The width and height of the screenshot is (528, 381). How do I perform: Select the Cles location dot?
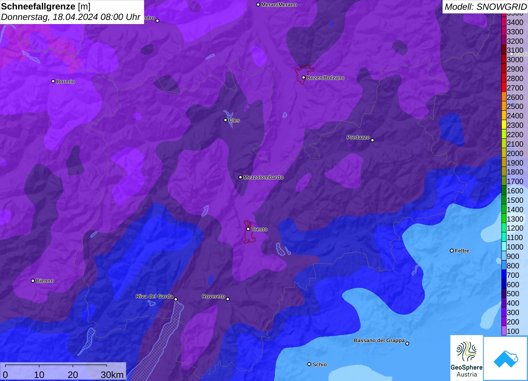226,120
